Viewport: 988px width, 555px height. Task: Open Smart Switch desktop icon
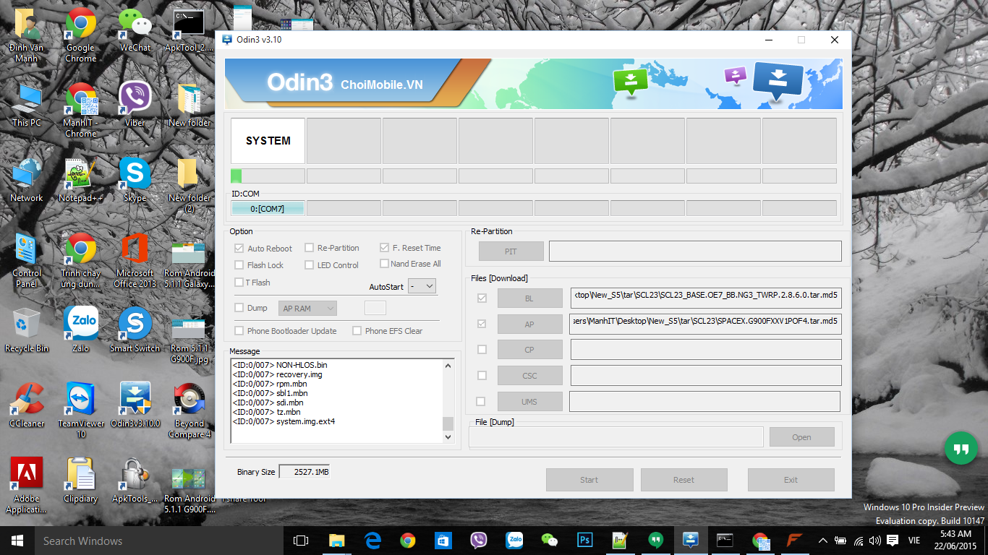[135, 330]
